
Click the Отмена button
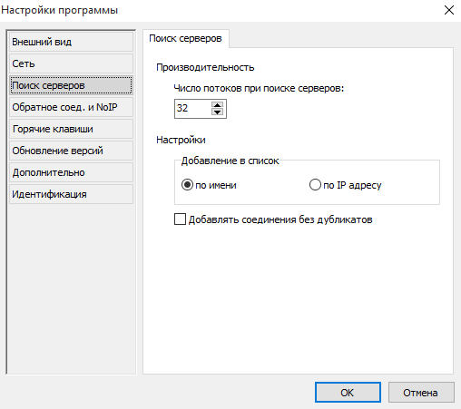[421, 393]
